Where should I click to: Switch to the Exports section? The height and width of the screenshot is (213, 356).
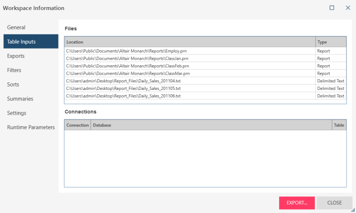(x=16, y=56)
